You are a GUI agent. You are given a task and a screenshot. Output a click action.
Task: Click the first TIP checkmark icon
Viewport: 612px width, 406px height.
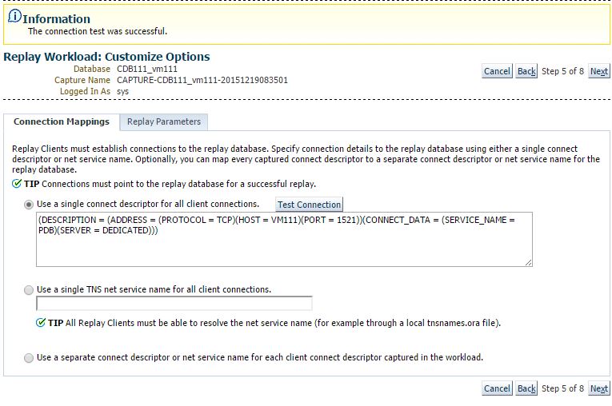click(x=17, y=184)
